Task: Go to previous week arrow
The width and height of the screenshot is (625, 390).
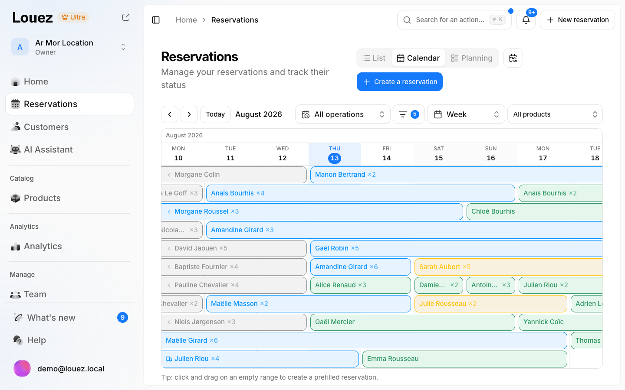Action: tap(170, 114)
